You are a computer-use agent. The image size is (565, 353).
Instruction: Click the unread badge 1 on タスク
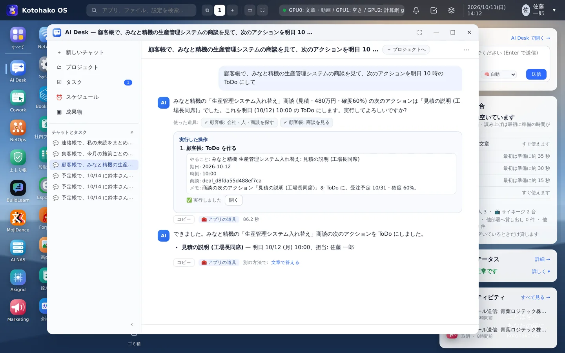click(x=128, y=82)
